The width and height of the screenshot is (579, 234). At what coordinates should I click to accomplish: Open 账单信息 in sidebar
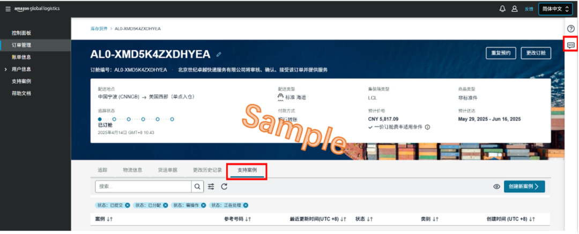(21, 57)
